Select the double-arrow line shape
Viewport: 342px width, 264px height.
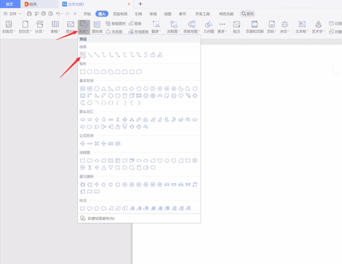click(x=97, y=55)
